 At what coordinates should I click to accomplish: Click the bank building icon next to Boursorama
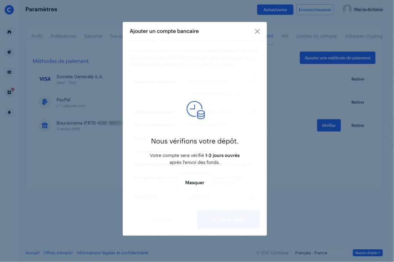point(44,125)
